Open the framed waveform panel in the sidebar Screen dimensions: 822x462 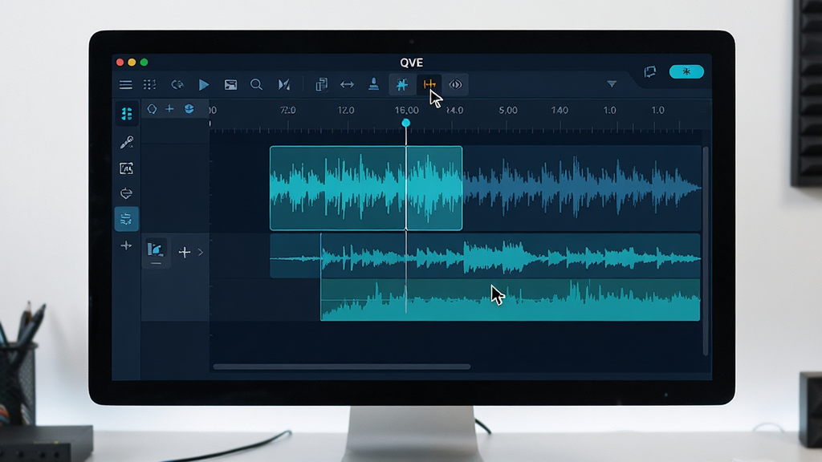(x=126, y=168)
